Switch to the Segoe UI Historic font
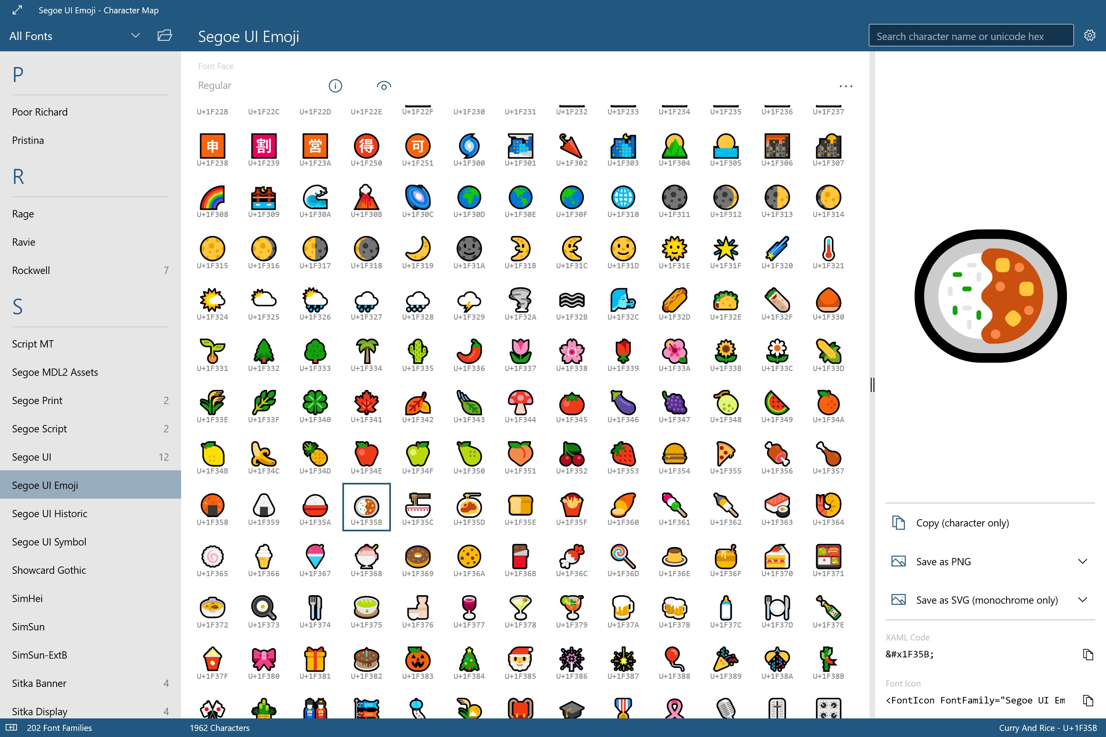This screenshot has height=737, width=1106. pos(50,513)
